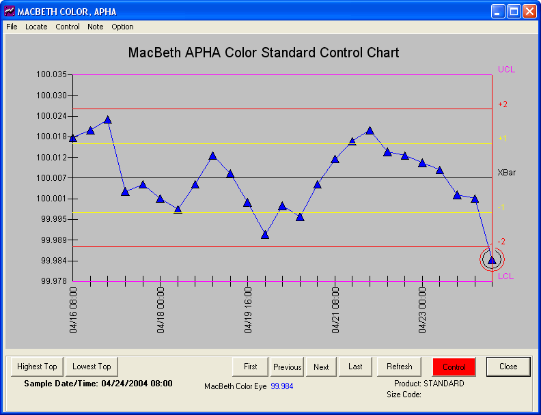Click the first data point at 04/16 08:00

[73, 138]
